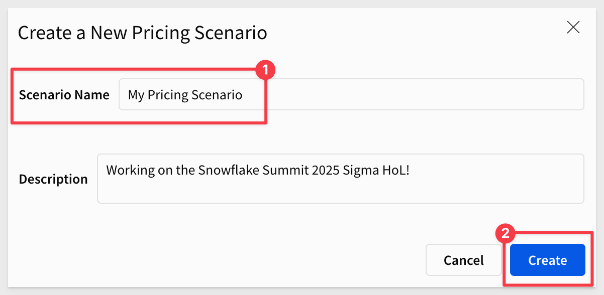This screenshot has height=295, width=604.
Task: Focus the Scenario Name input field
Action: tap(351, 94)
